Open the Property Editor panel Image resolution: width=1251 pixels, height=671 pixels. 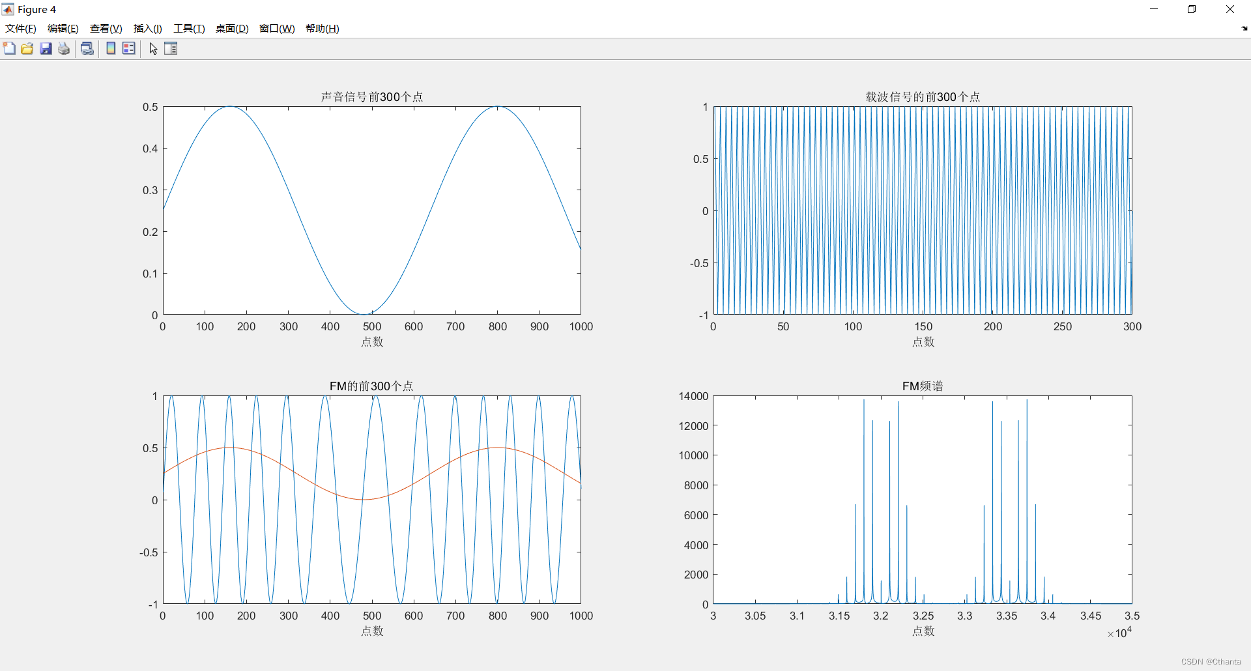pos(170,48)
